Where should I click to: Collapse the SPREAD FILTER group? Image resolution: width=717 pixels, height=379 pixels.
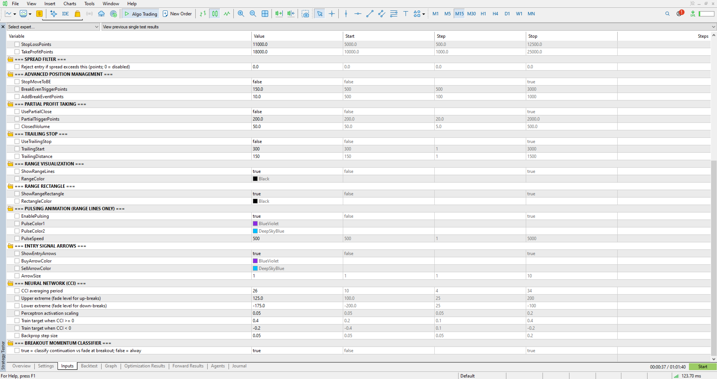pyautogui.click(x=10, y=59)
